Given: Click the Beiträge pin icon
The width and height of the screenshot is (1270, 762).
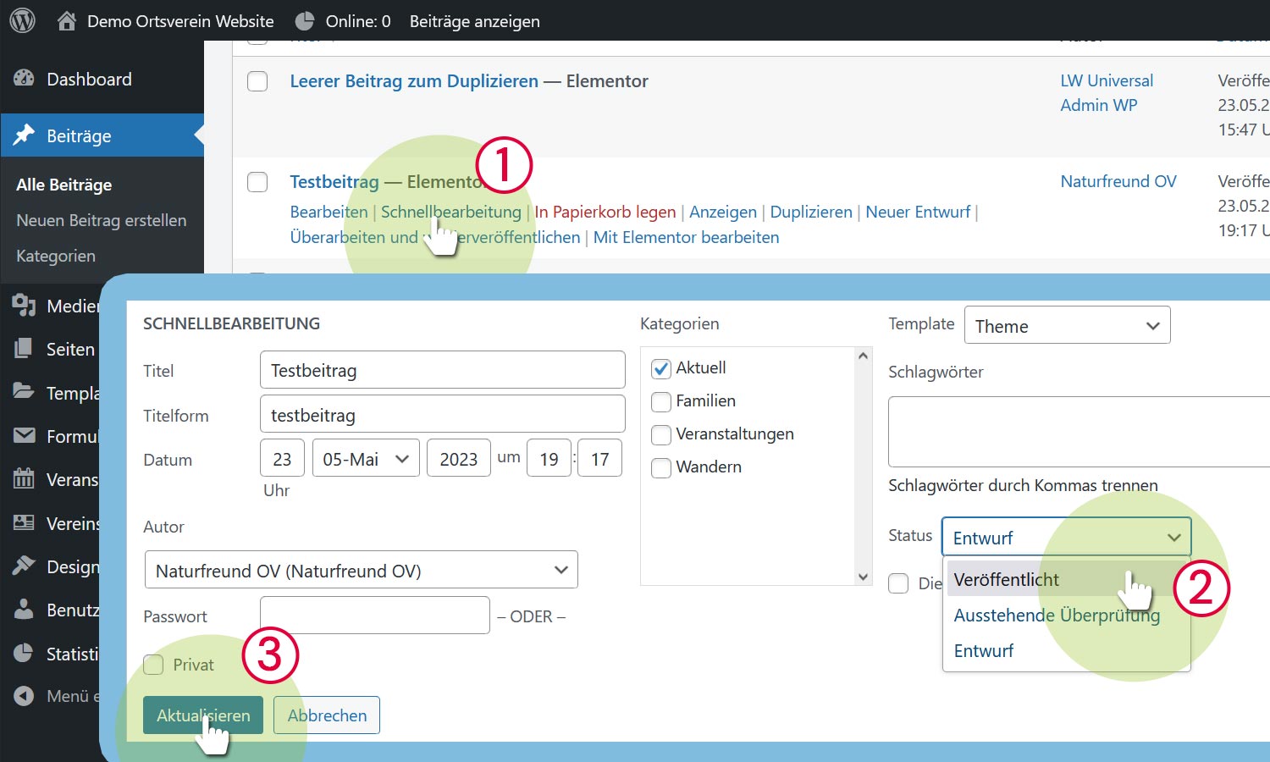Looking at the screenshot, I should 24,135.
